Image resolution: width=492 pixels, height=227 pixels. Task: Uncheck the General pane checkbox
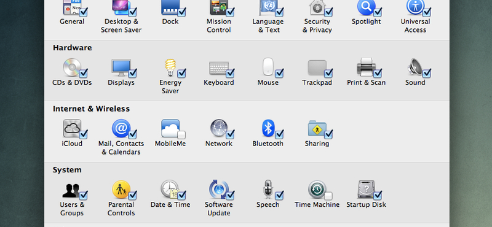pos(84,13)
